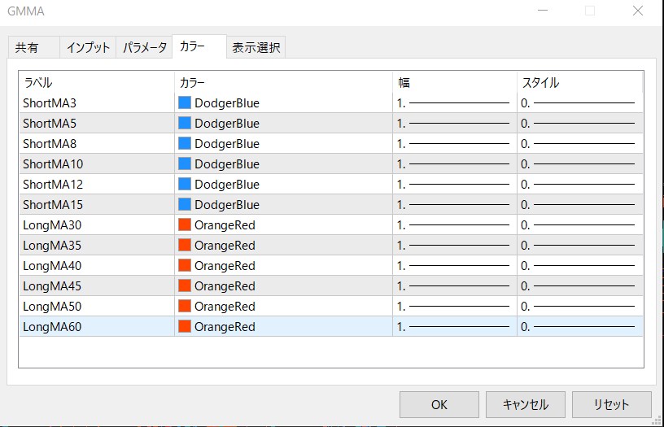Screen dimensions: 664x427
Task: Click the DodgerBlue swatch for ShortMA3
Action: click(185, 102)
